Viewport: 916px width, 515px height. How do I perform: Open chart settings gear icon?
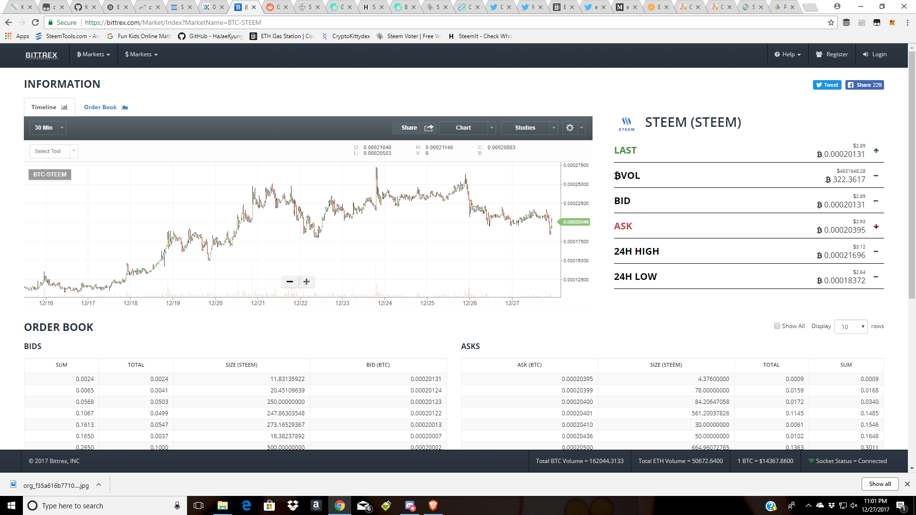click(x=570, y=128)
